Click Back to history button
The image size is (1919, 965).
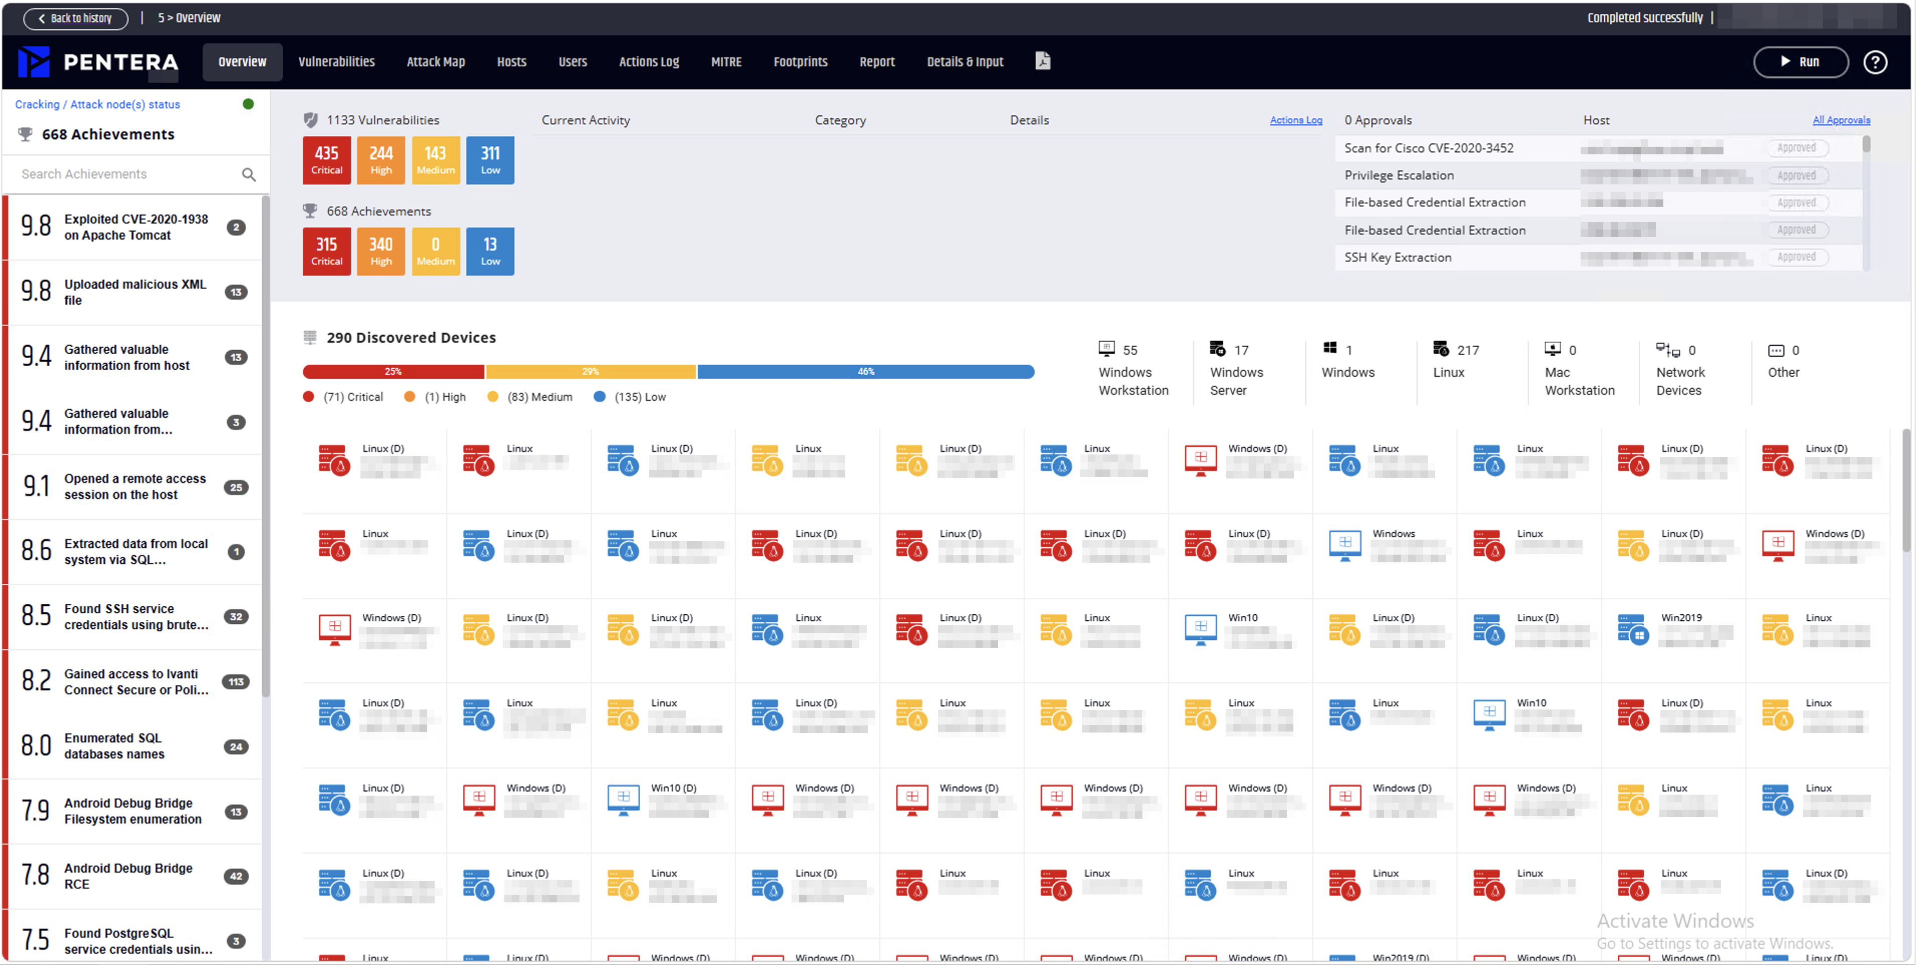[x=75, y=18]
